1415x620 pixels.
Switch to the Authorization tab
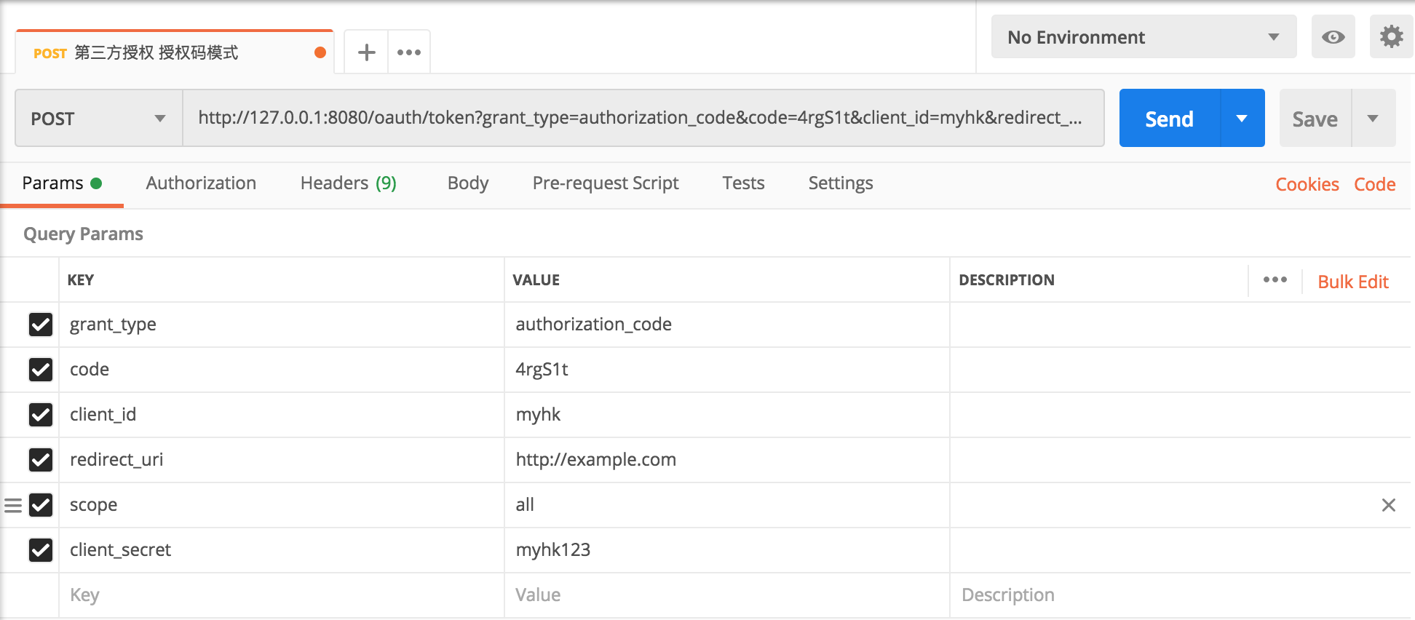201,183
